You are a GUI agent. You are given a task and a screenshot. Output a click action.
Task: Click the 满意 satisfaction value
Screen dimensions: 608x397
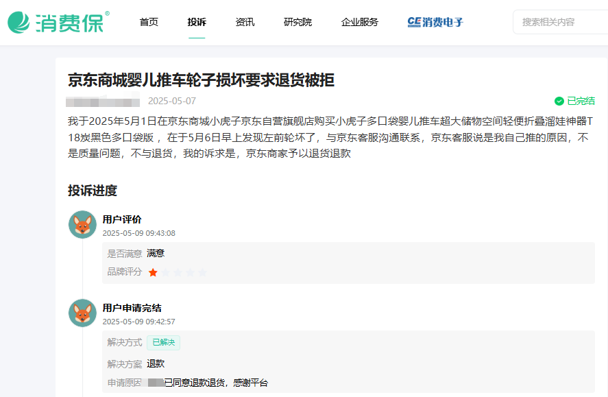pos(156,254)
